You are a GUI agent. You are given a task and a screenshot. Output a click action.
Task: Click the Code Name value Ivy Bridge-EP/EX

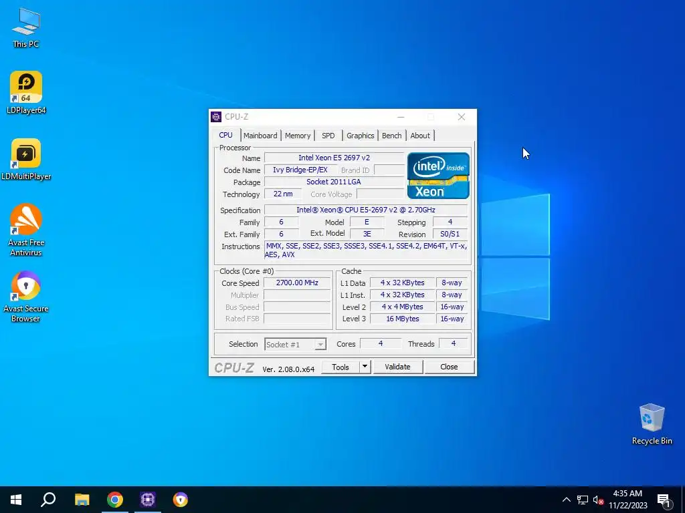coord(300,170)
